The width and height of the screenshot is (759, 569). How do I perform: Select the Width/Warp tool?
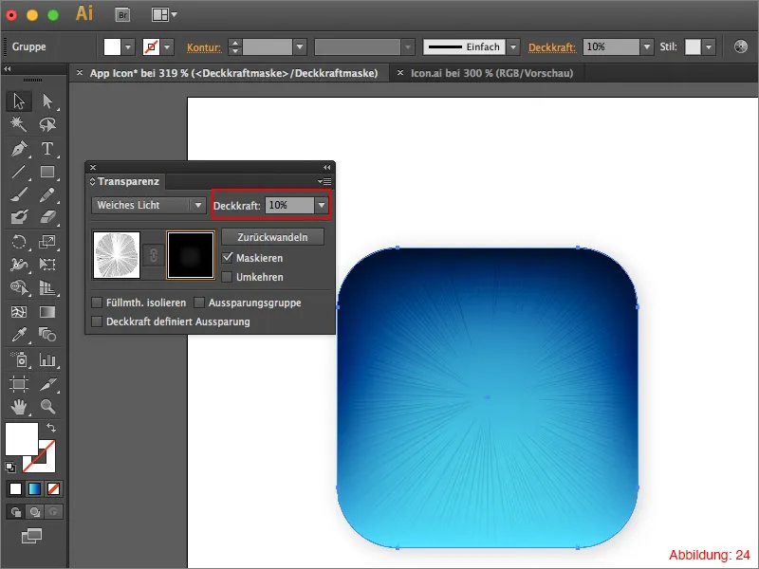tap(19, 265)
